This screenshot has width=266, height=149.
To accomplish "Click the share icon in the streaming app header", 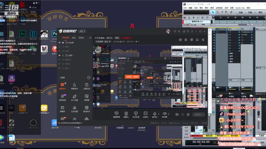I will click(x=203, y=40).
